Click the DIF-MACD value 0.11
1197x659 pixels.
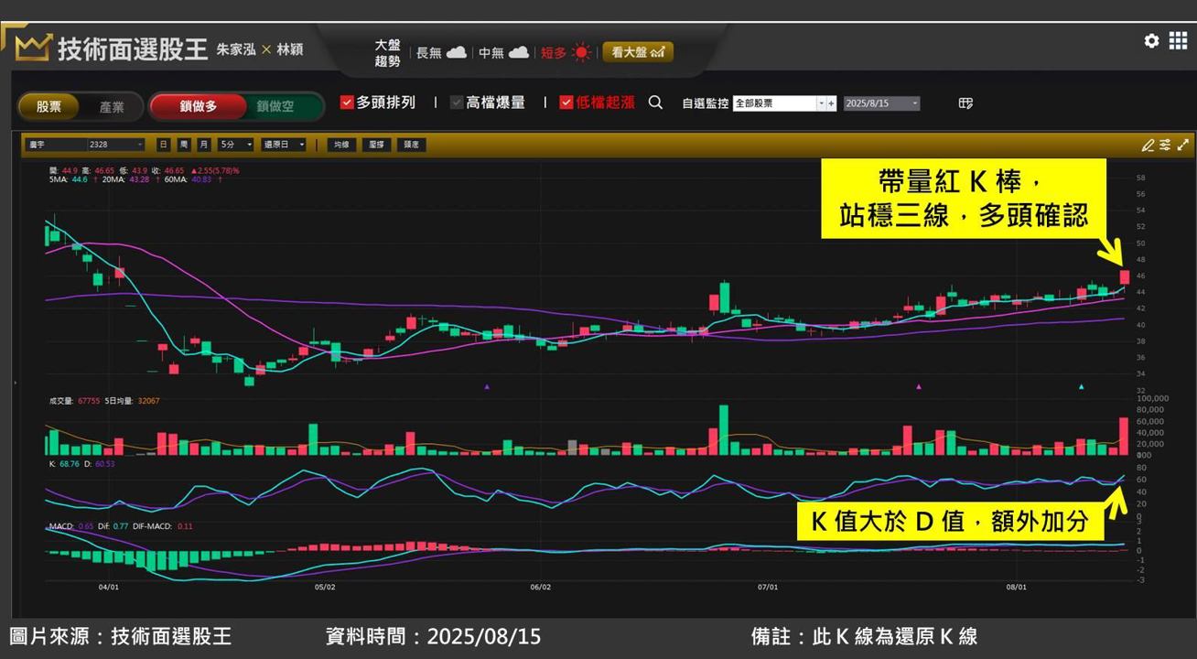click(185, 526)
